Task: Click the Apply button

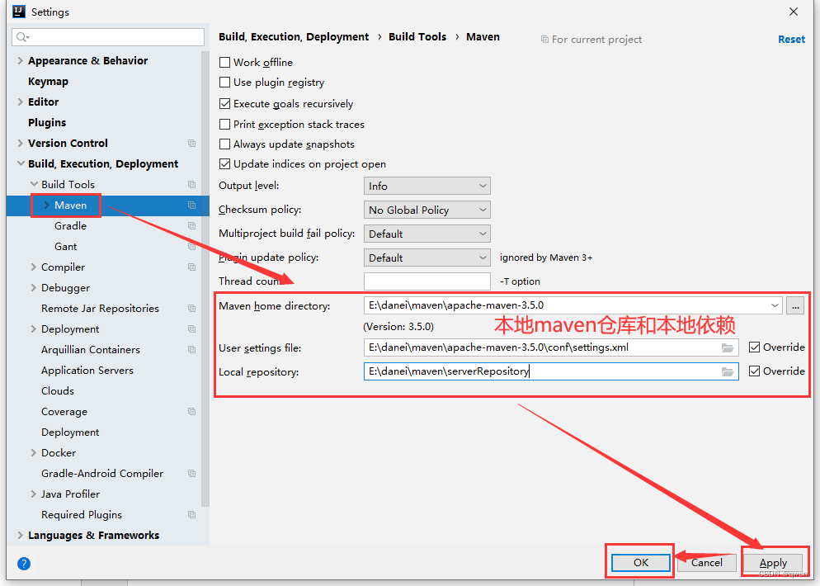Action: pos(773,562)
